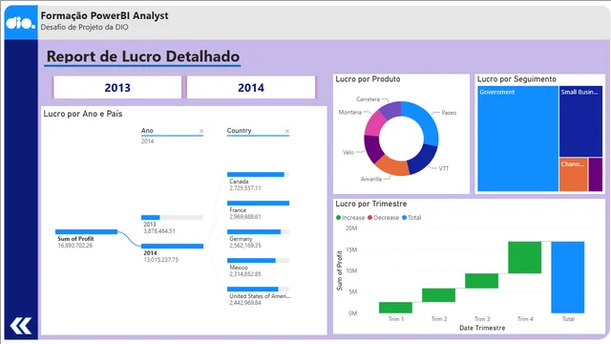Click the small purple treemap block
Image resolution: width=611 pixels, height=344 pixels.
(596, 174)
